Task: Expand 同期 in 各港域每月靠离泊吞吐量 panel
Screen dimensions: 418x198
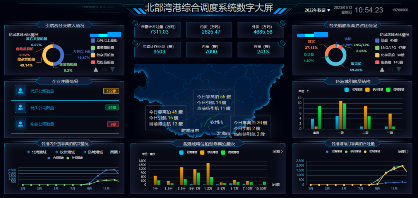Action: click(x=403, y=151)
